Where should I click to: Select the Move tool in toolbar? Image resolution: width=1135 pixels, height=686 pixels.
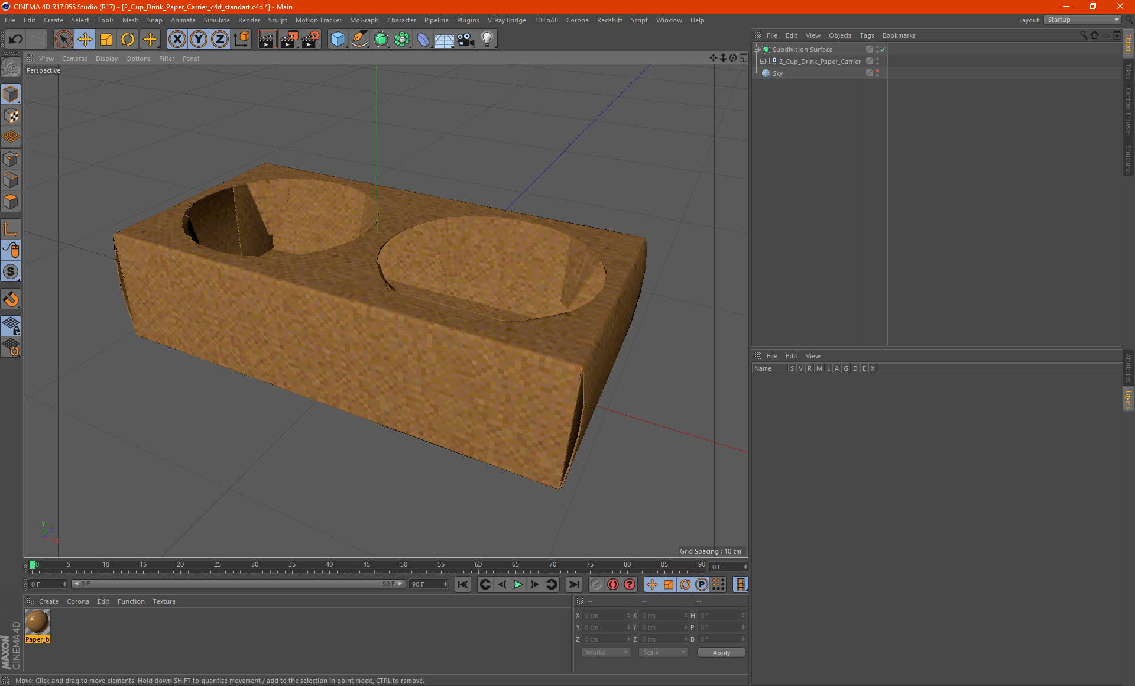pos(85,40)
